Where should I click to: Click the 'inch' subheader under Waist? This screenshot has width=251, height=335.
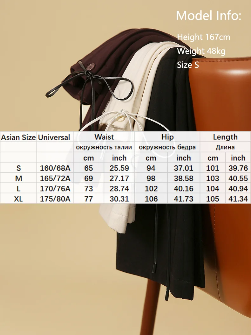coord(119,158)
